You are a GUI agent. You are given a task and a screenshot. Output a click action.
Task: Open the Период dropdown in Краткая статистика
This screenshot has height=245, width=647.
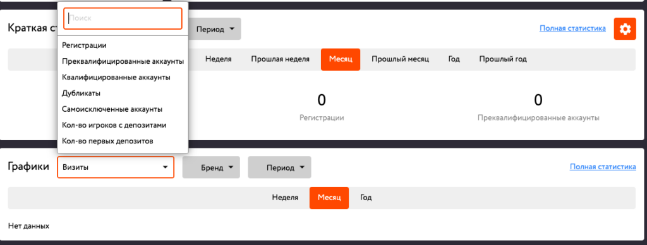pos(215,29)
